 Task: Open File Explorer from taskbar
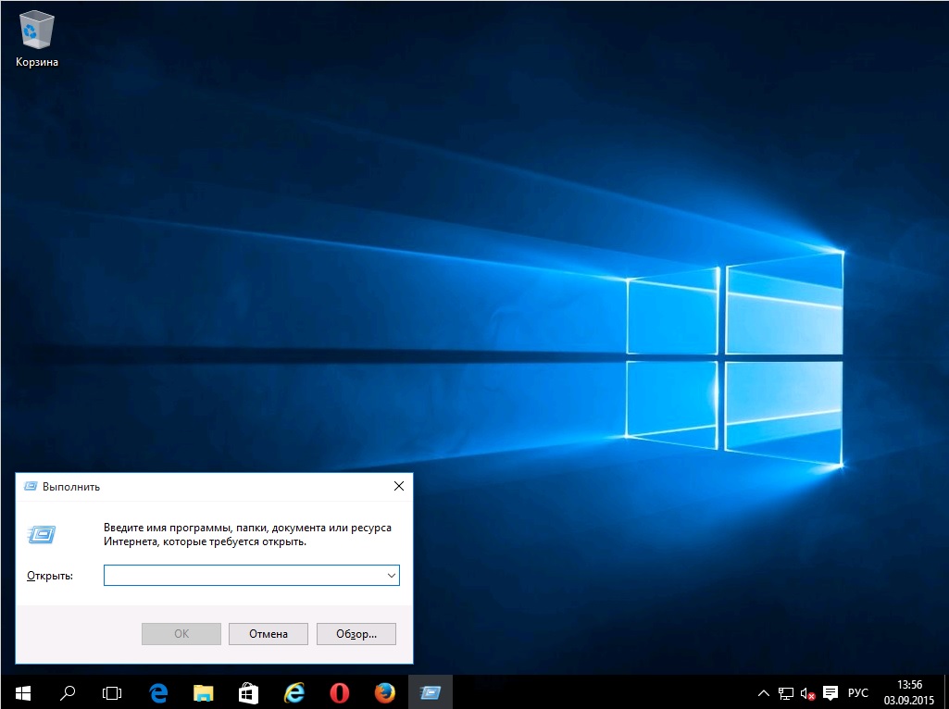coord(204,692)
